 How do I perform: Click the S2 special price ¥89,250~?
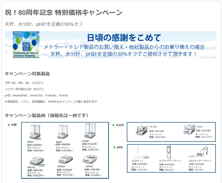coord(167,170)
